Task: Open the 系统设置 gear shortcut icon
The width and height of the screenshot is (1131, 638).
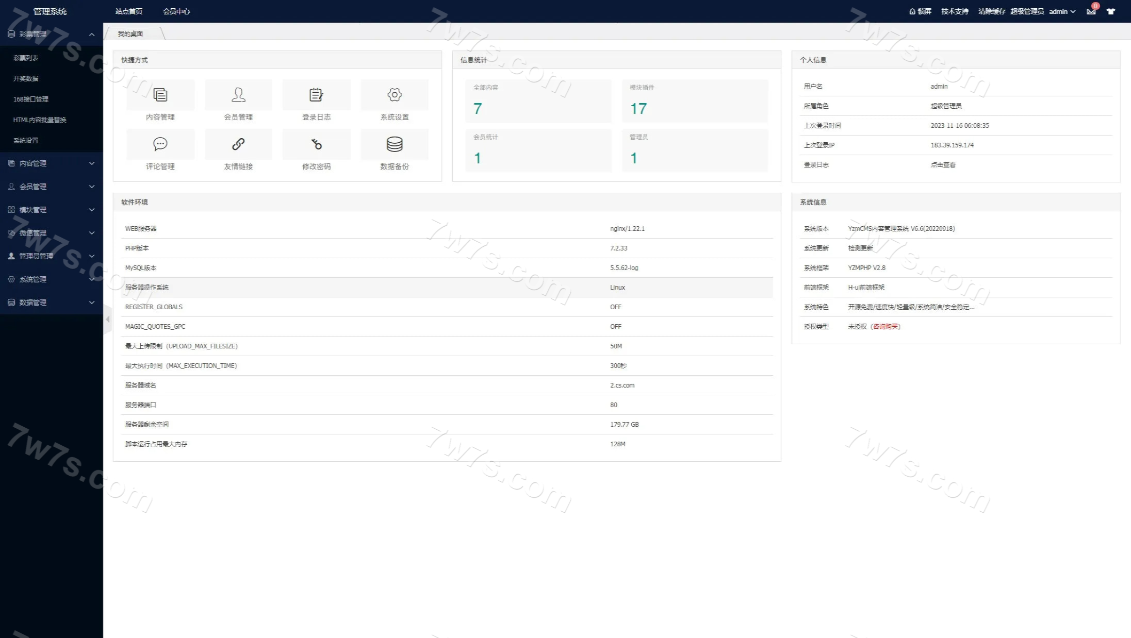Action: (395, 95)
